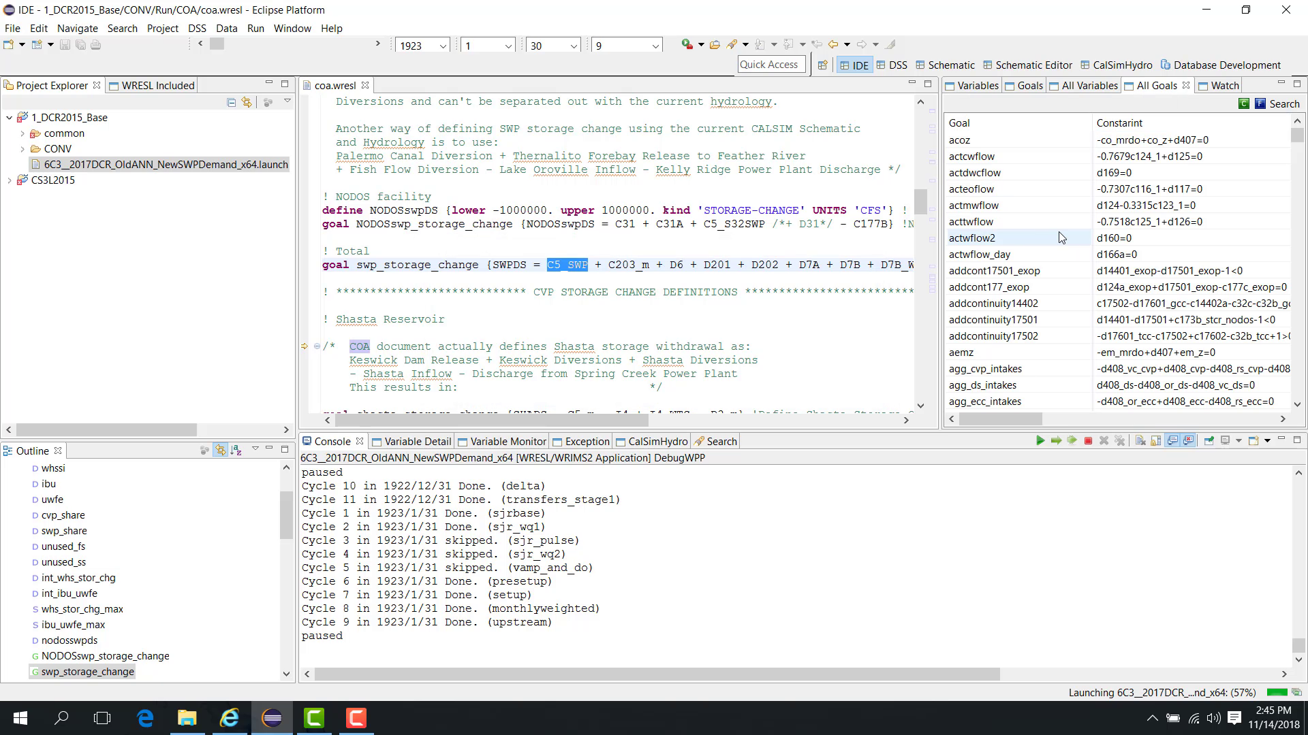The image size is (1308, 735).
Task: Switch to Exception tab
Action: coord(580,441)
